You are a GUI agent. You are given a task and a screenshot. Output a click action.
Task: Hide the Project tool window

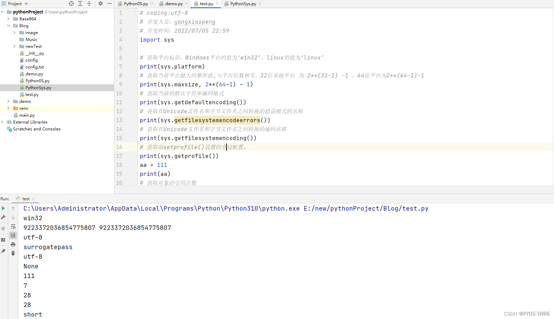tap(109, 3)
